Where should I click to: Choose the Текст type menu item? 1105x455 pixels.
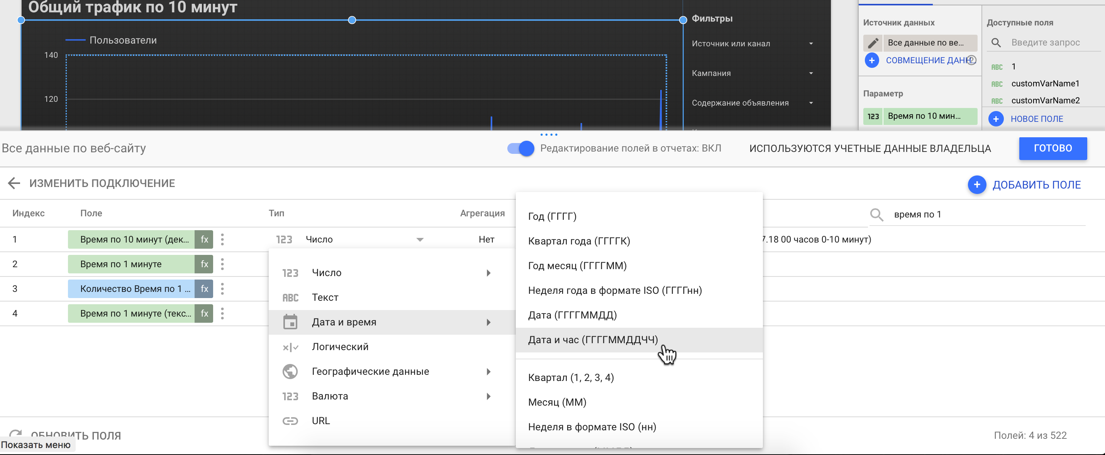click(x=325, y=297)
